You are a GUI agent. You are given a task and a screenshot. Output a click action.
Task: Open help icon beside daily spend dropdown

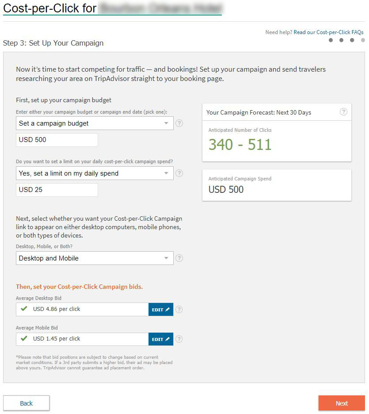[x=179, y=173]
